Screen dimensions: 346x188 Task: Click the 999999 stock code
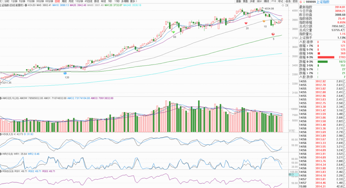[x=311, y=2]
